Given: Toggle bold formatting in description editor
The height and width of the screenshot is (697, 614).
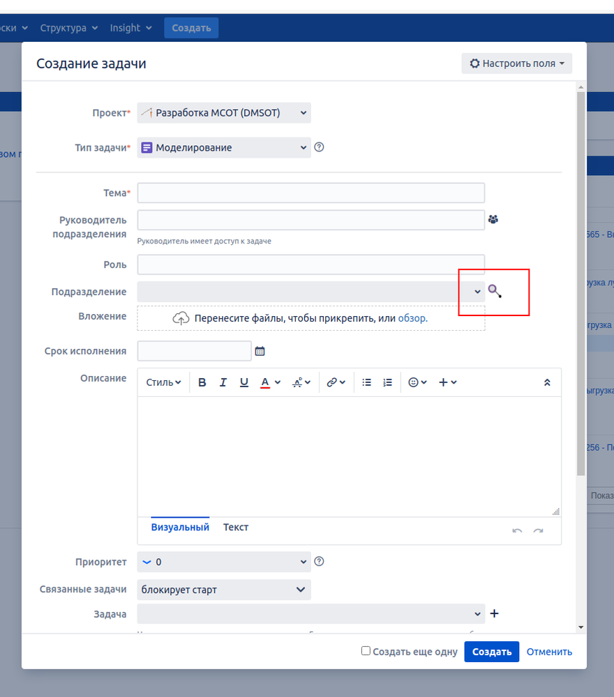Looking at the screenshot, I should coord(202,382).
